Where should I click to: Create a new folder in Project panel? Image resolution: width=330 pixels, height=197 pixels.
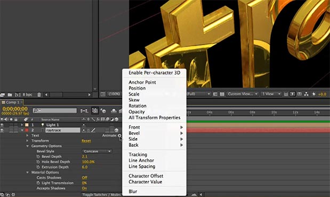click(10, 95)
